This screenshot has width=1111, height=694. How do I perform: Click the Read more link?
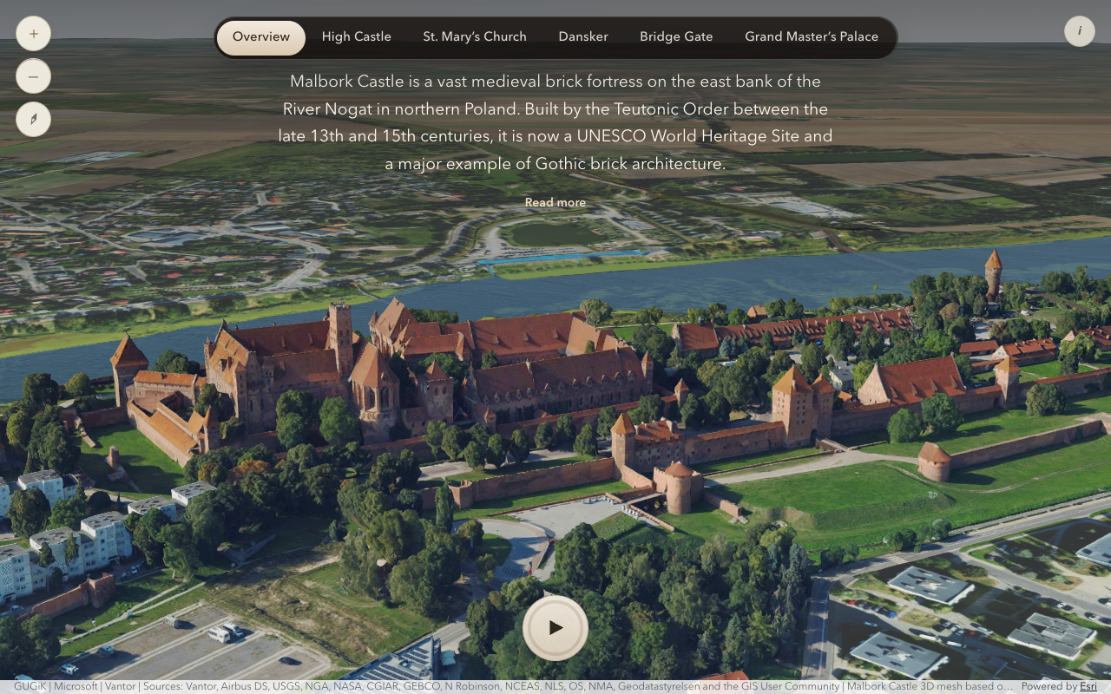click(x=555, y=202)
